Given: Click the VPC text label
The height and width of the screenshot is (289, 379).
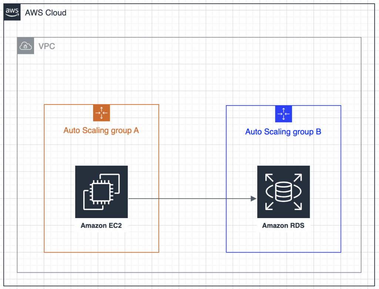Looking at the screenshot, I should click(x=47, y=46).
